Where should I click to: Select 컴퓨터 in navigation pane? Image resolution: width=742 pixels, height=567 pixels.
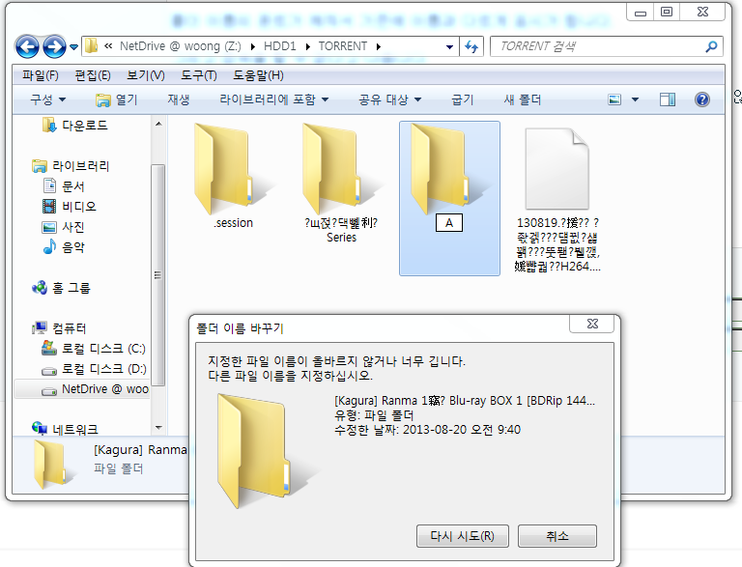point(59,328)
